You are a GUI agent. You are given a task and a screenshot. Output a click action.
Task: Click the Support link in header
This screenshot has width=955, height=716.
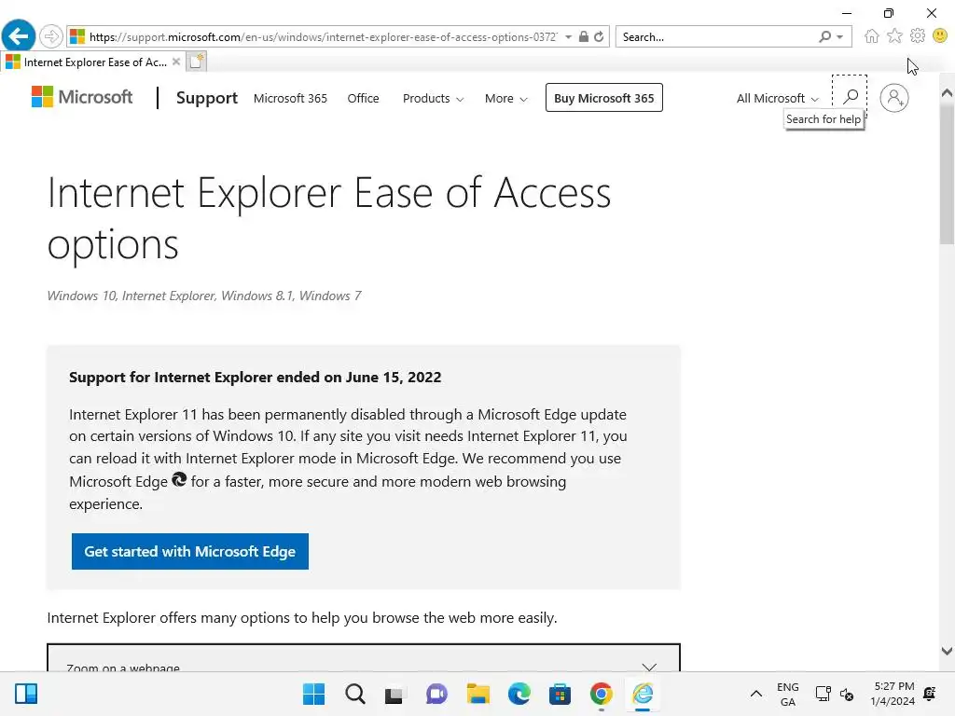click(x=207, y=98)
